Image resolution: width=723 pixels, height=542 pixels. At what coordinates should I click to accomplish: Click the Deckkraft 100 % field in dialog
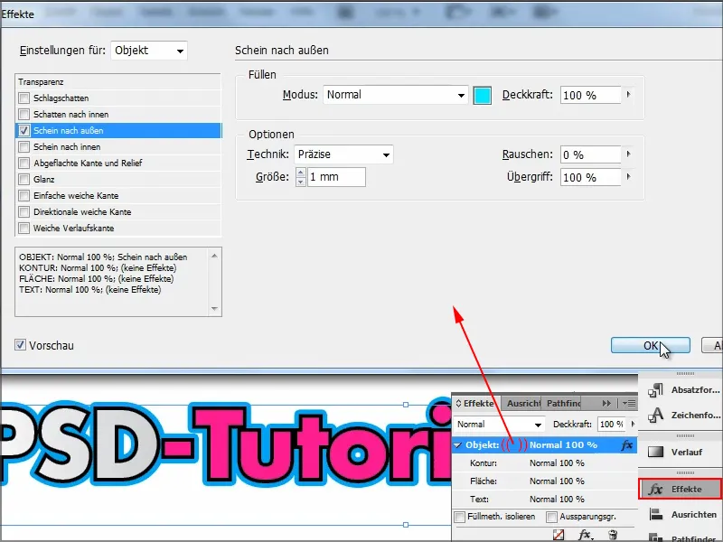591,95
